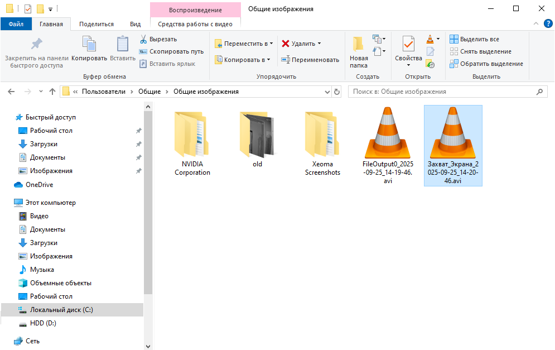
Task: Click Invert selection (Обратить выделение)
Action: point(486,64)
